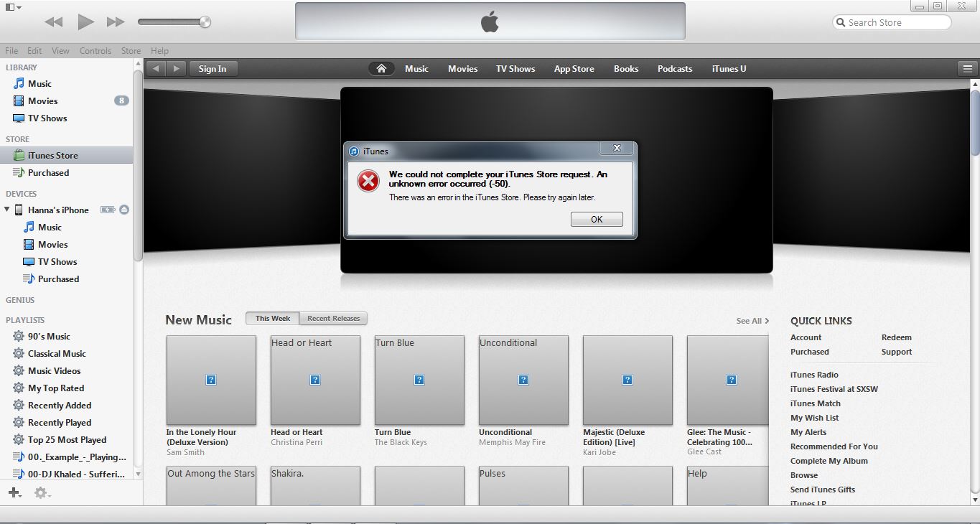
Task: Click the gear icon for Recently Played
Action: 19,423
